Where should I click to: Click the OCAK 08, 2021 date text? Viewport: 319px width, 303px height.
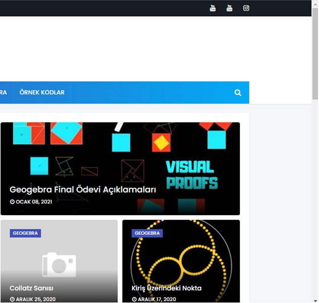click(33, 202)
